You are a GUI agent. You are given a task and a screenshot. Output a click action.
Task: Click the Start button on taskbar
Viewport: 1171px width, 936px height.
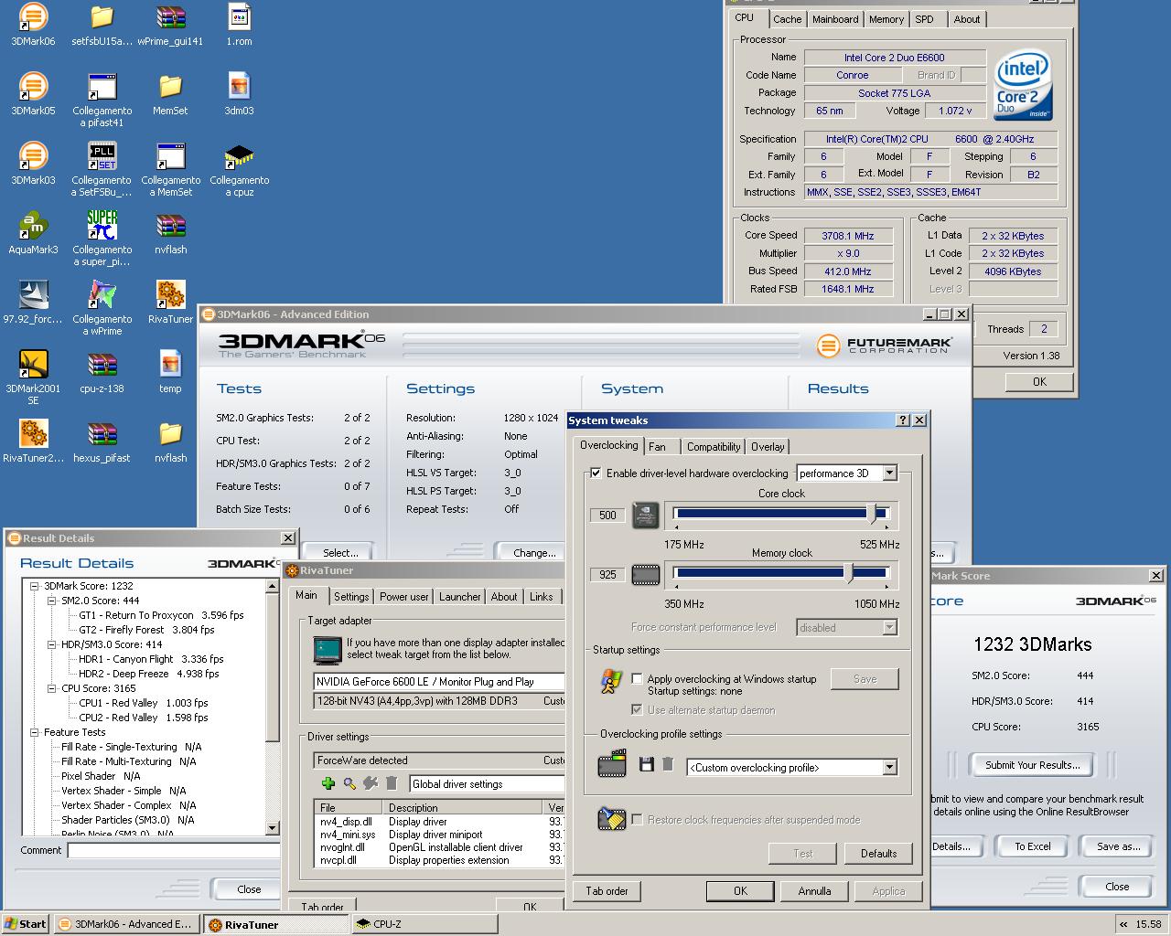coord(26,924)
